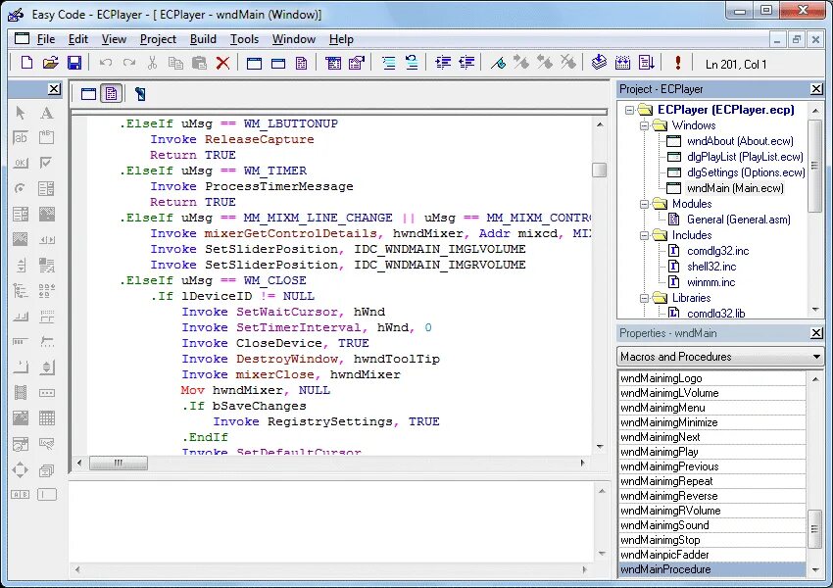
Task: Select the checkbox control tool in toolbox
Action: [x=47, y=163]
